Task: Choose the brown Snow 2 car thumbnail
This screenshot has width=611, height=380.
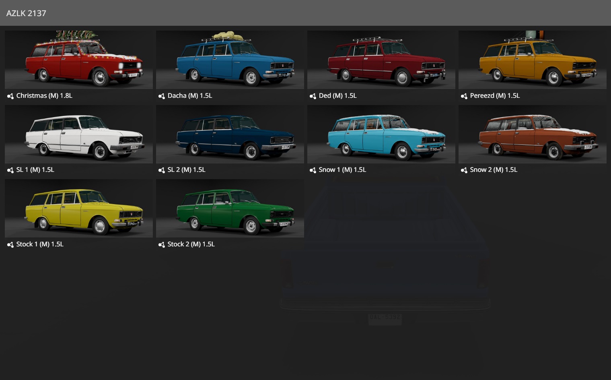Action: (533, 134)
